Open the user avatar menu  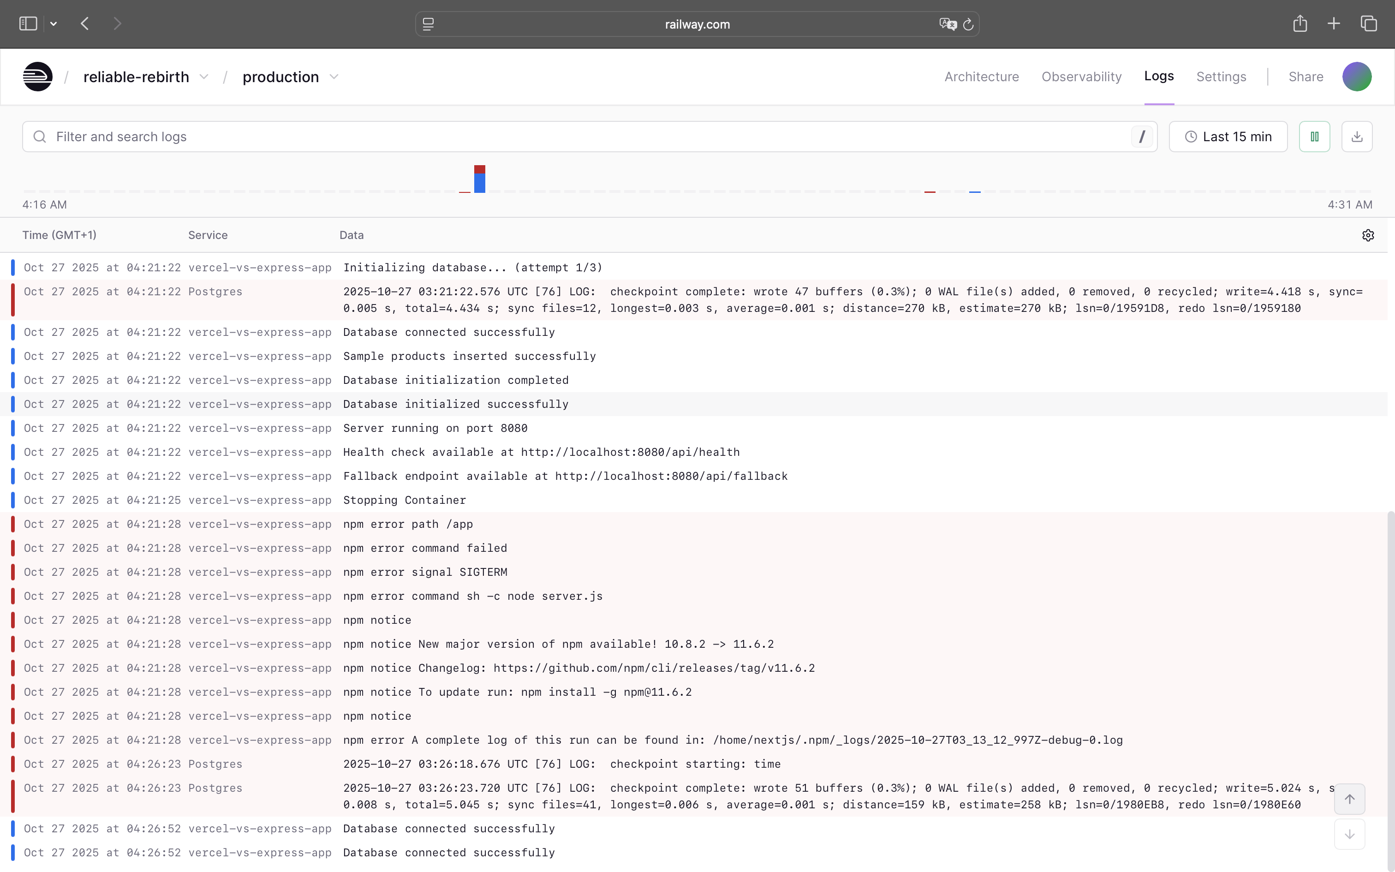click(x=1356, y=77)
